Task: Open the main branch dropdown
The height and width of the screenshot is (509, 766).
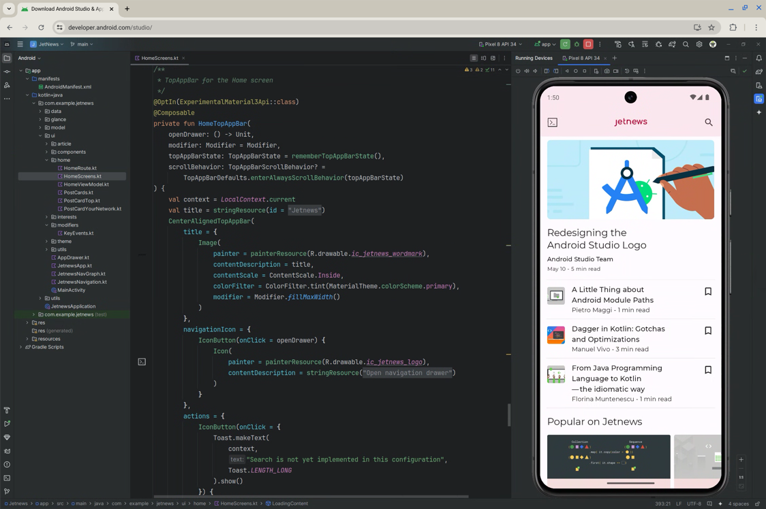Action: point(82,44)
